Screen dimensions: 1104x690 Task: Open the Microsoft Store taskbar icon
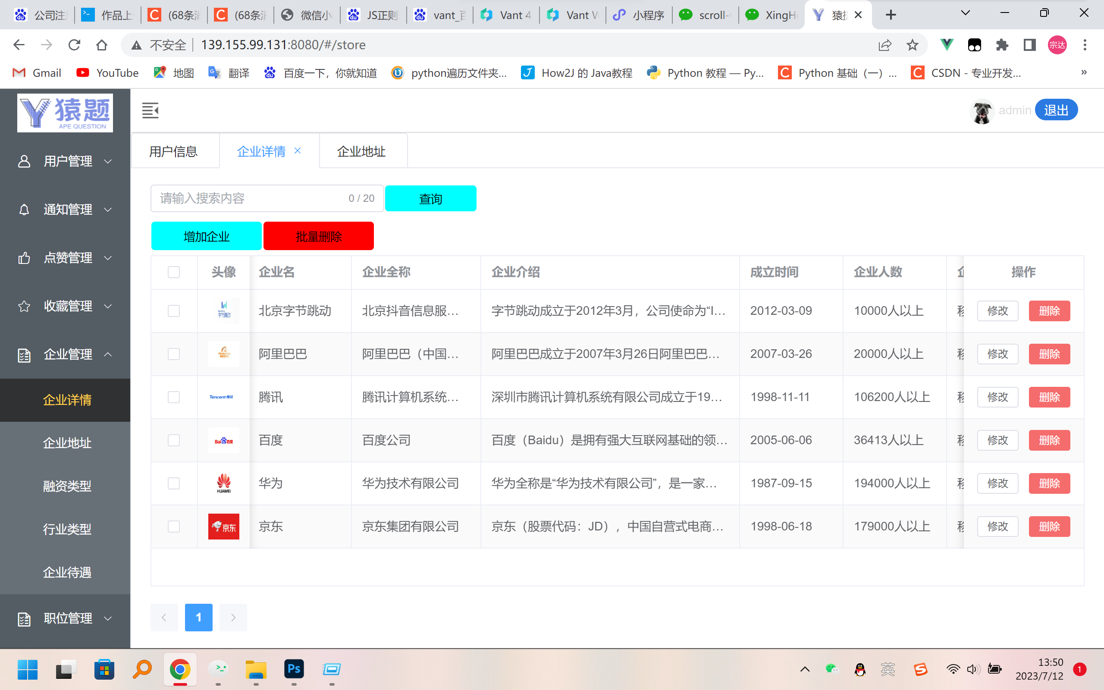click(104, 669)
